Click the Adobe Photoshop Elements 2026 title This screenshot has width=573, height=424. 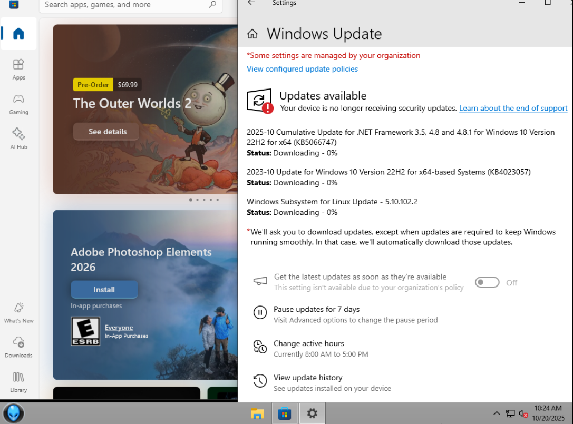pyautogui.click(x=141, y=259)
